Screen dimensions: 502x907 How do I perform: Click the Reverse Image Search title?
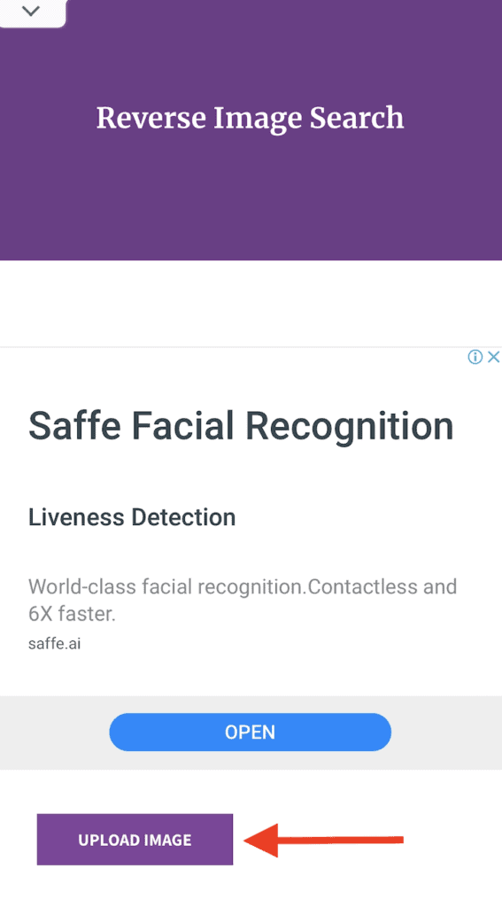pos(250,118)
